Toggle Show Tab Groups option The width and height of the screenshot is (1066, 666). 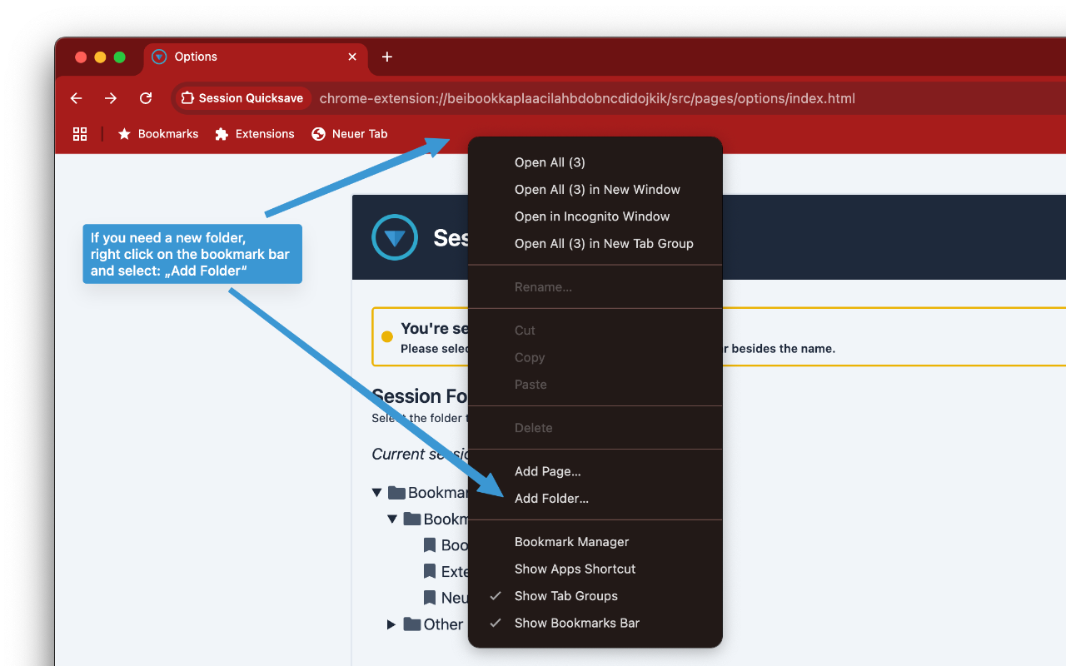pos(565,596)
